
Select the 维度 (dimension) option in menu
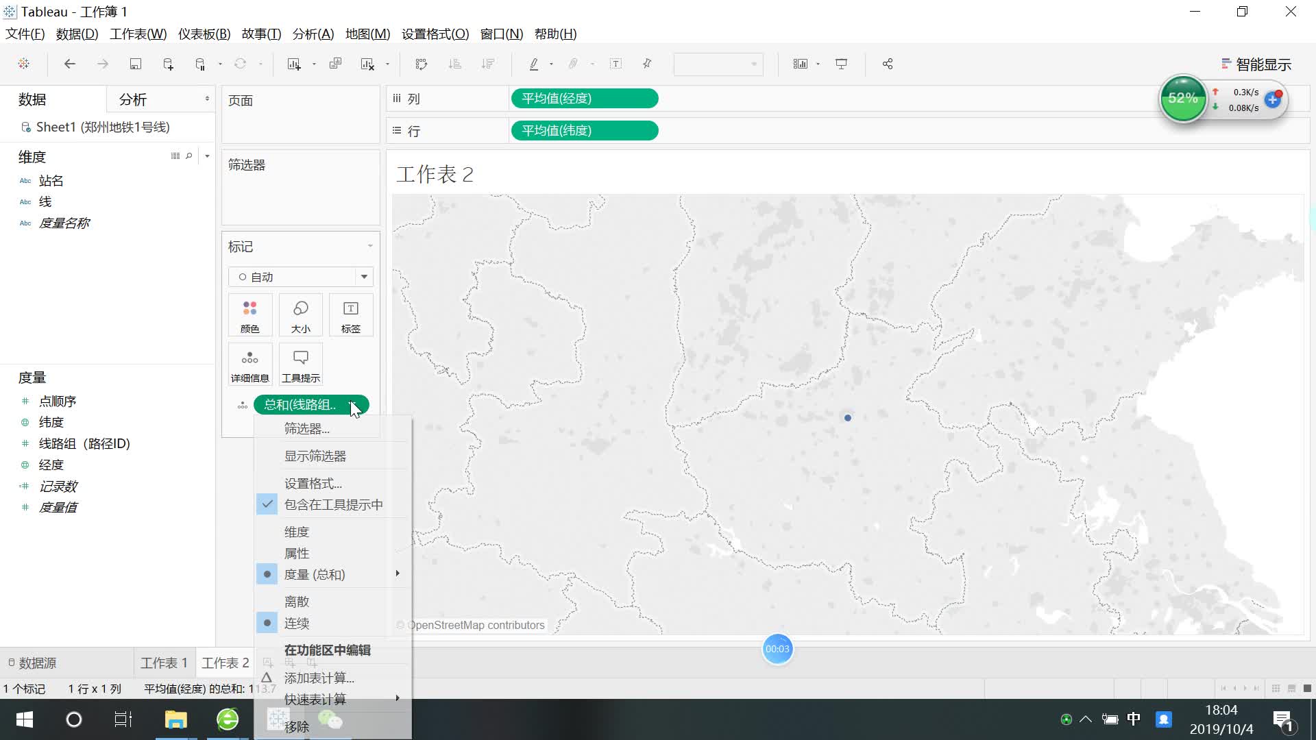tap(297, 532)
